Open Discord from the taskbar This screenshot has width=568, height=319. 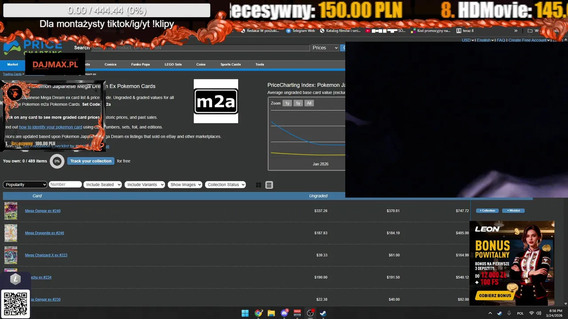point(284,313)
